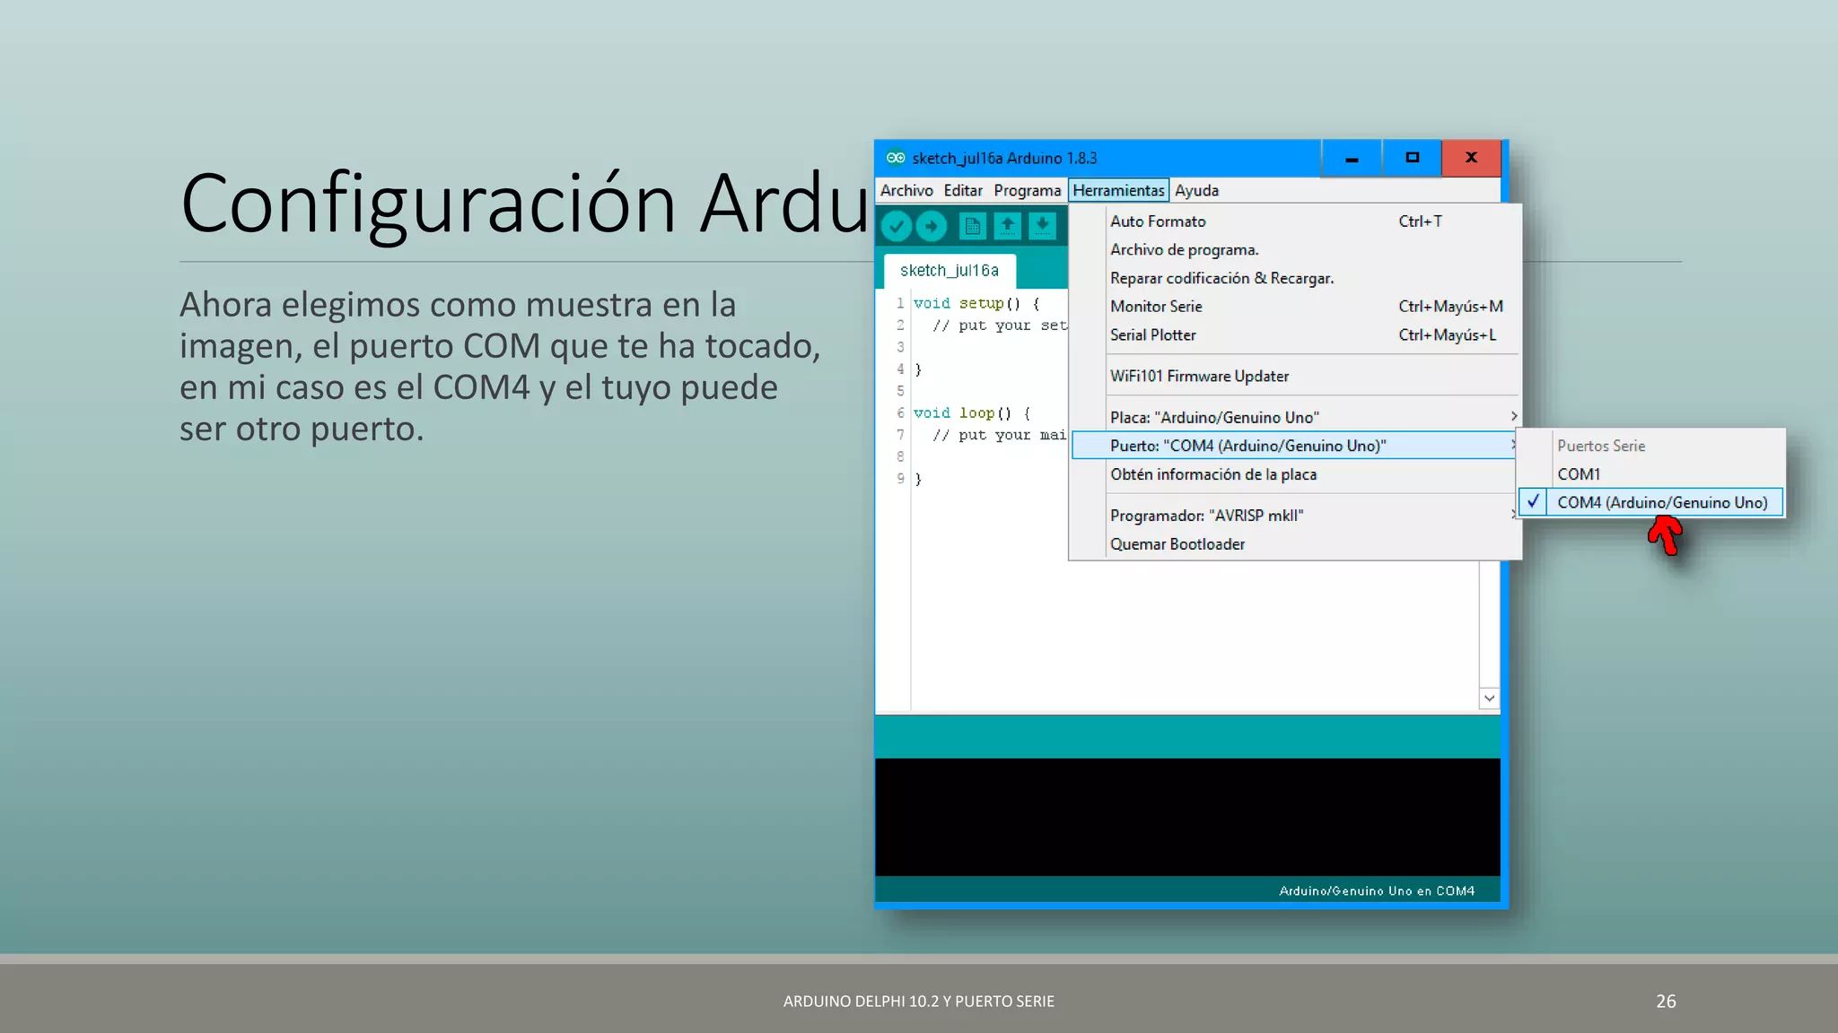Expand the Programador AVRISP mkII submenu
1838x1033 pixels.
[1295, 516]
